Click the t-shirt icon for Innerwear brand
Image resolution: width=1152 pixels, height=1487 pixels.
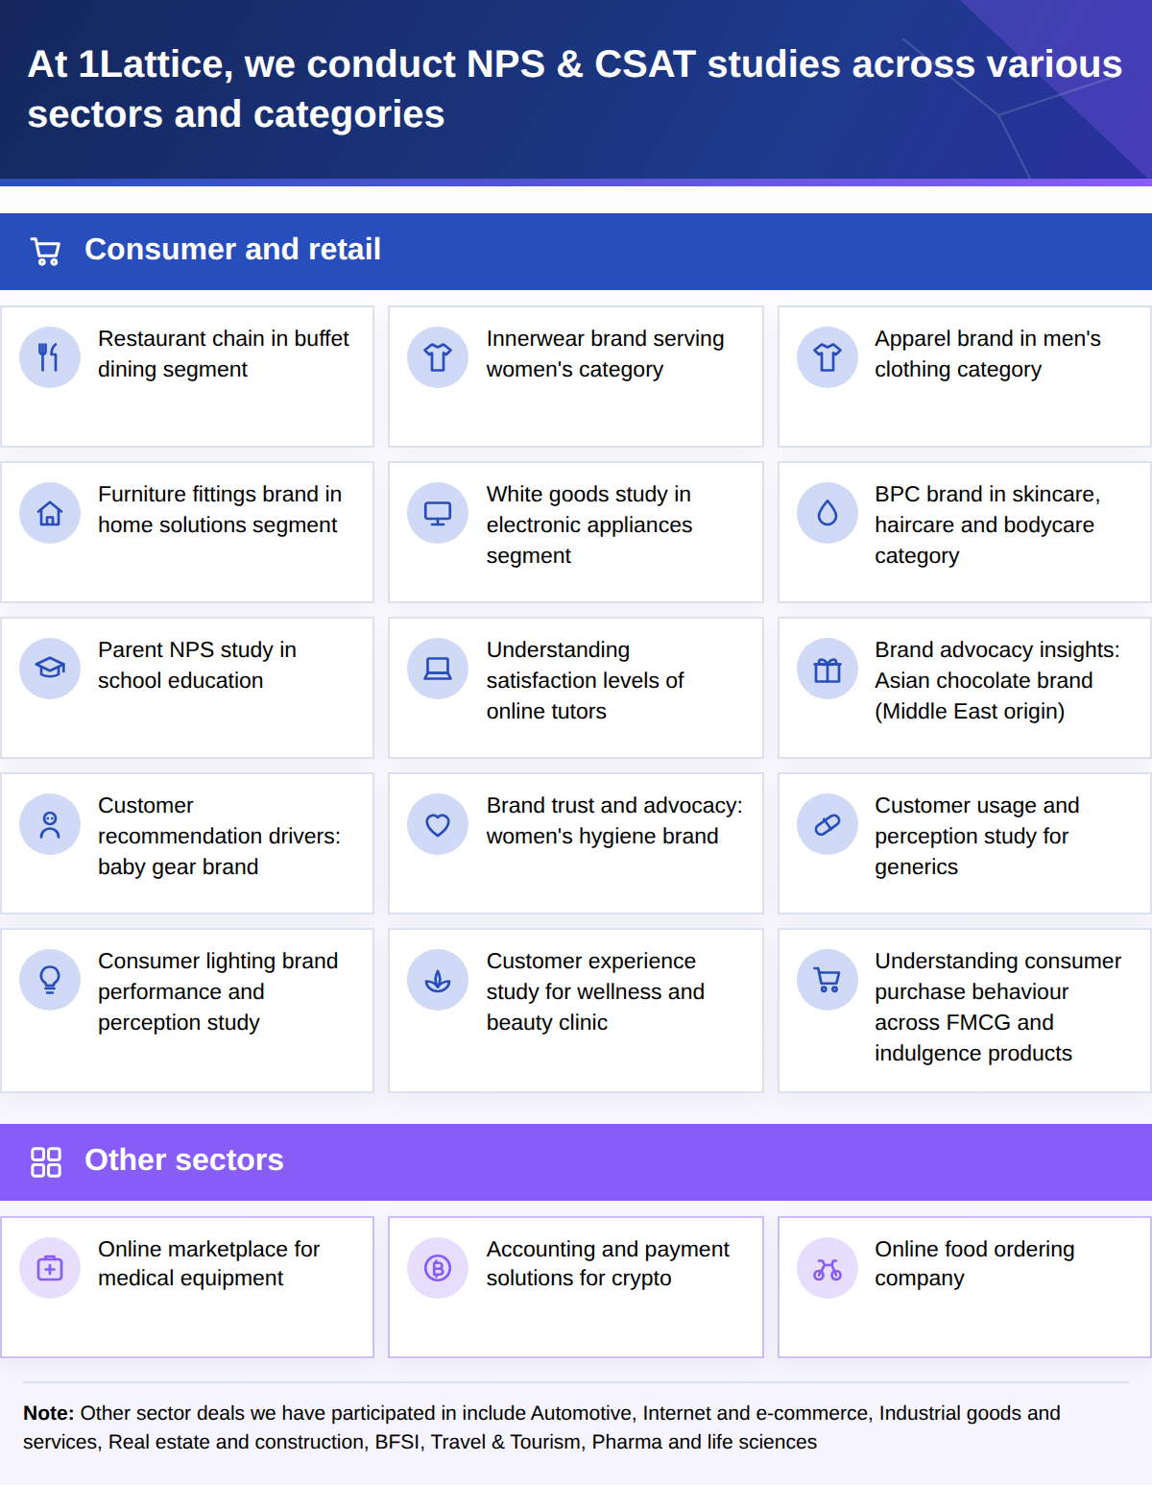click(x=438, y=357)
